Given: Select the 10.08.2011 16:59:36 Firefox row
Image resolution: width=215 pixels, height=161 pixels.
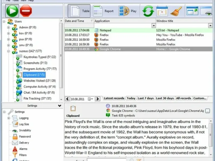Looking at the screenshot, I should point(138,44).
